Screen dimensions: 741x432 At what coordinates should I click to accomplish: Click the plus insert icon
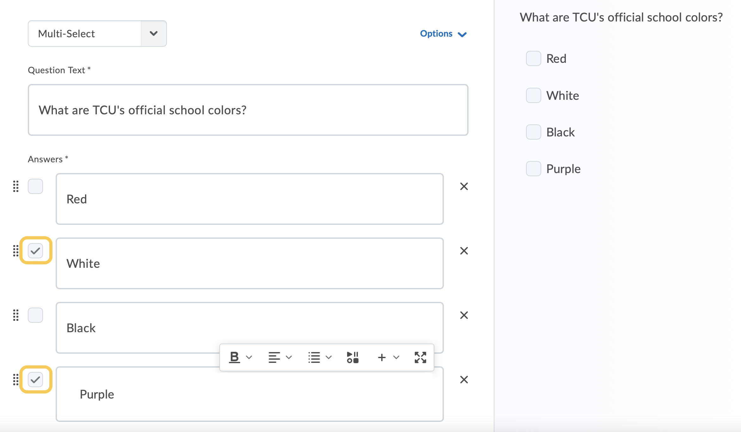(382, 357)
